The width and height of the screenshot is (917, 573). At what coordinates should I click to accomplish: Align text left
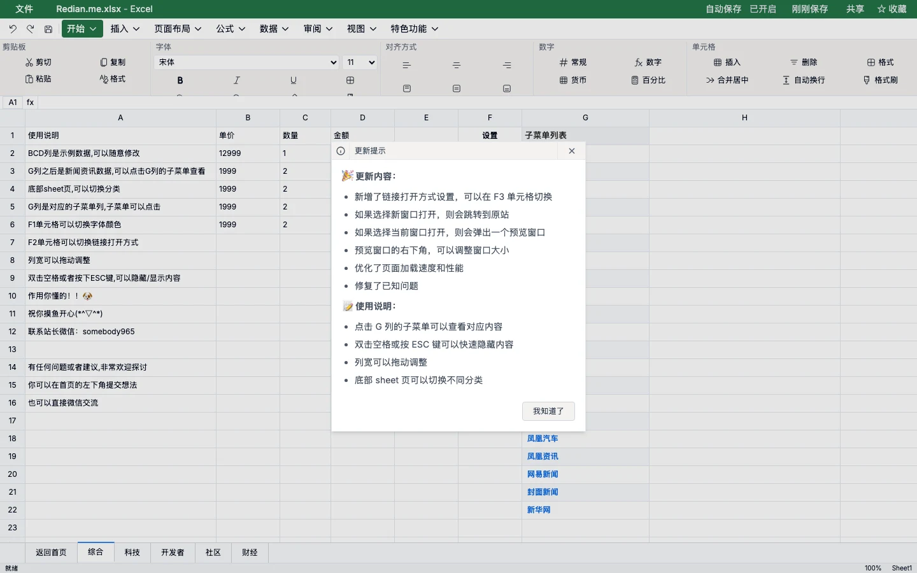click(407, 65)
